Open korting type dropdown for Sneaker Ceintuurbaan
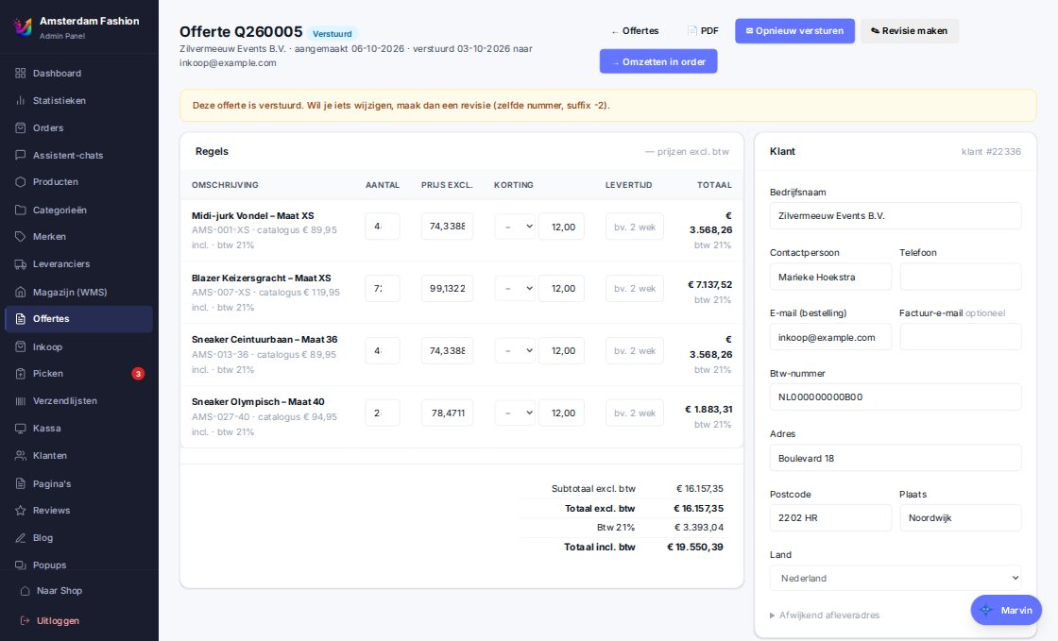 click(x=515, y=350)
